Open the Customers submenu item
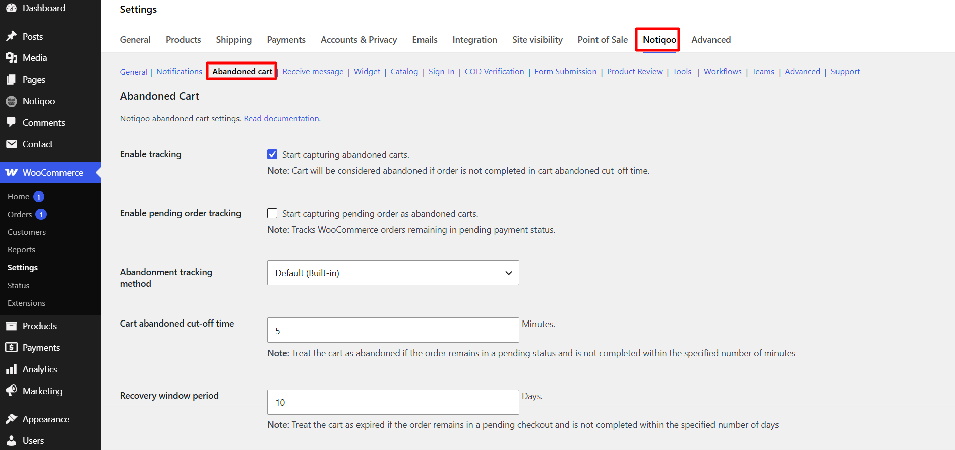Image resolution: width=955 pixels, height=450 pixels. pos(27,232)
